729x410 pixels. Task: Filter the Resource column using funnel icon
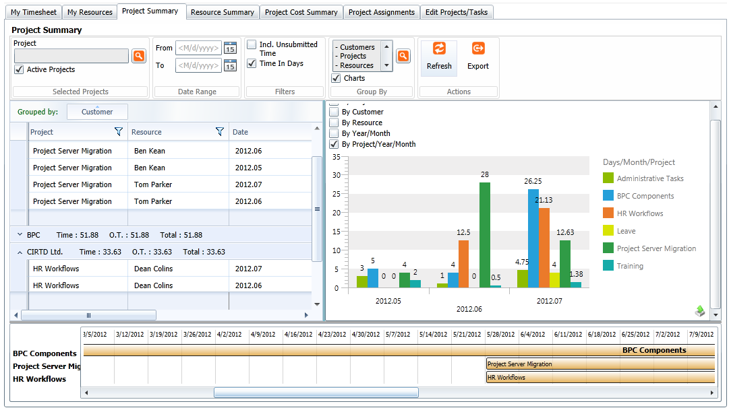coord(219,132)
